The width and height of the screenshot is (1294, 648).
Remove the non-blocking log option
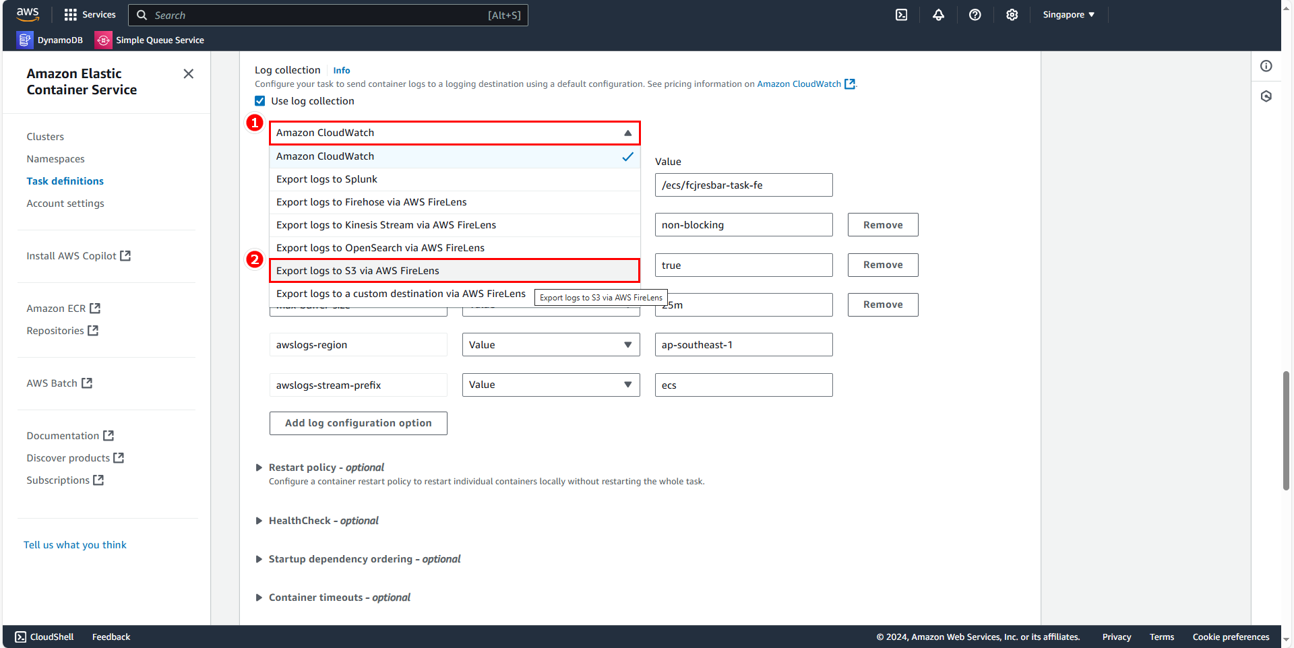tap(883, 225)
